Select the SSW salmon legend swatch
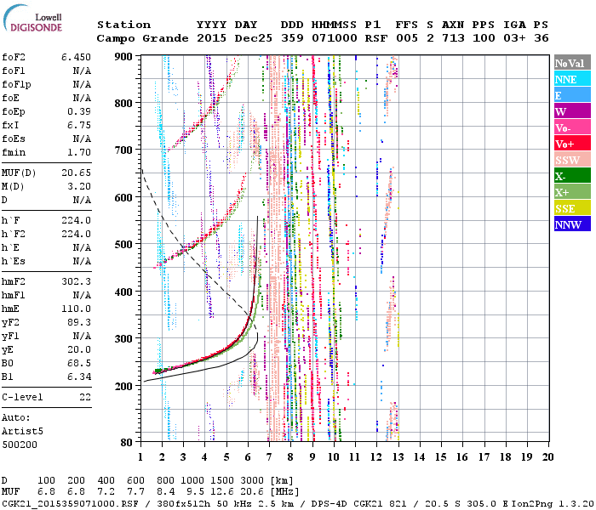The height and width of the screenshot is (510, 596). (572, 160)
